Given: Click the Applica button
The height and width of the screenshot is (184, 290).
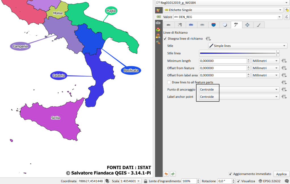Looking at the screenshot, I should [x=281, y=174].
